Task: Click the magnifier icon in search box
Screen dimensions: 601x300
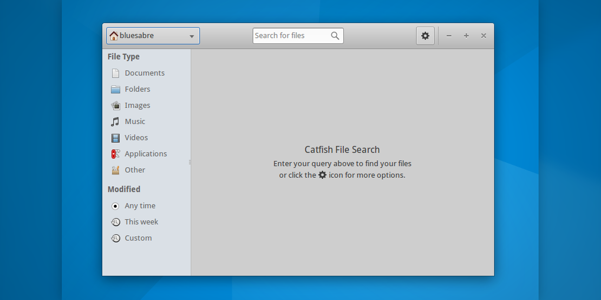Action: [335, 36]
